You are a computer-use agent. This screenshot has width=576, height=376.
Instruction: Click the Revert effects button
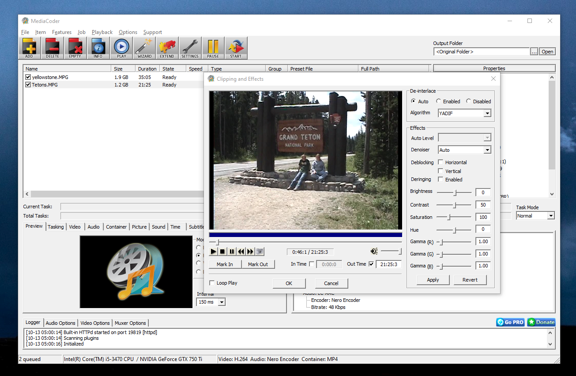coord(470,280)
